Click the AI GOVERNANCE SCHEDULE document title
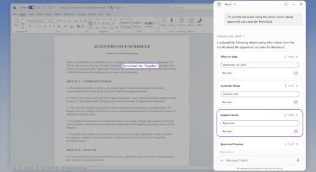This screenshot has height=172, width=316. point(122,47)
